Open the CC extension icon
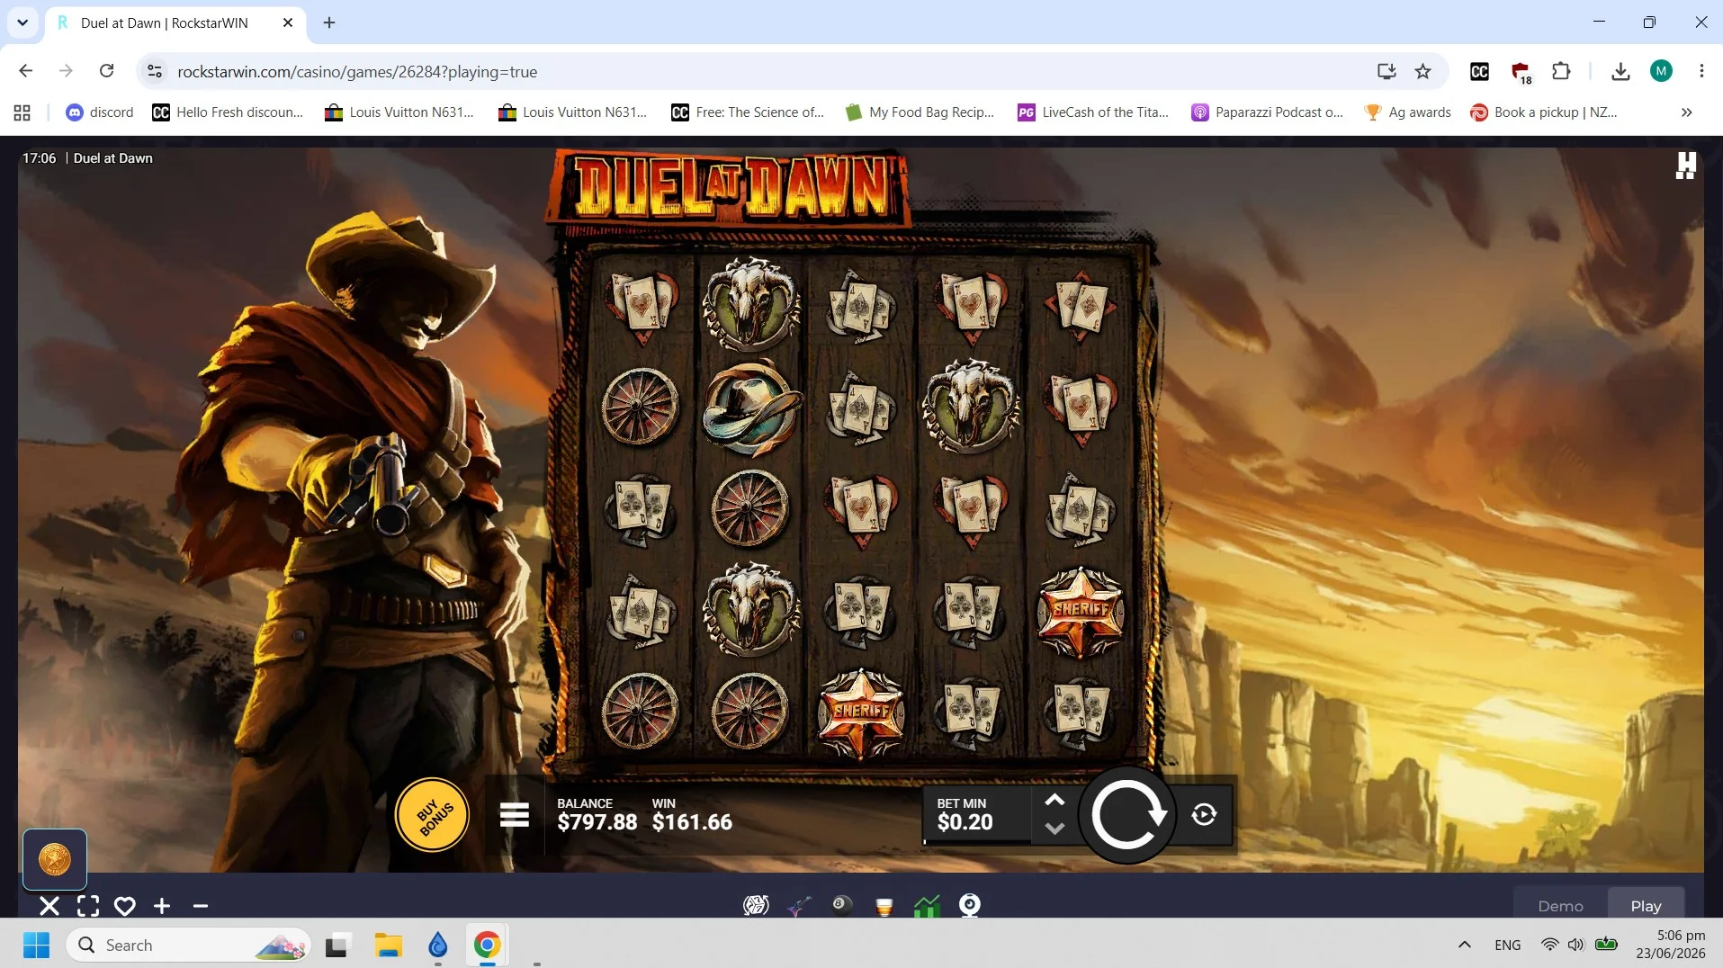Image resolution: width=1723 pixels, height=968 pixels. click(x=1479, y=71)
